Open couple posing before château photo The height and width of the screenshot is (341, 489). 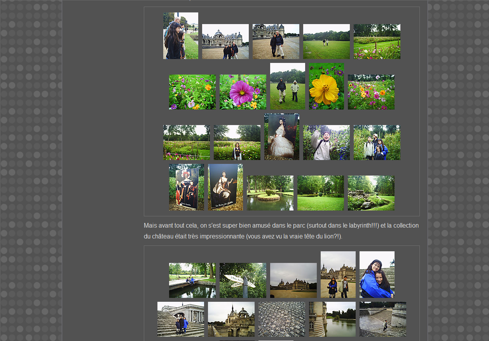[276, 42]
